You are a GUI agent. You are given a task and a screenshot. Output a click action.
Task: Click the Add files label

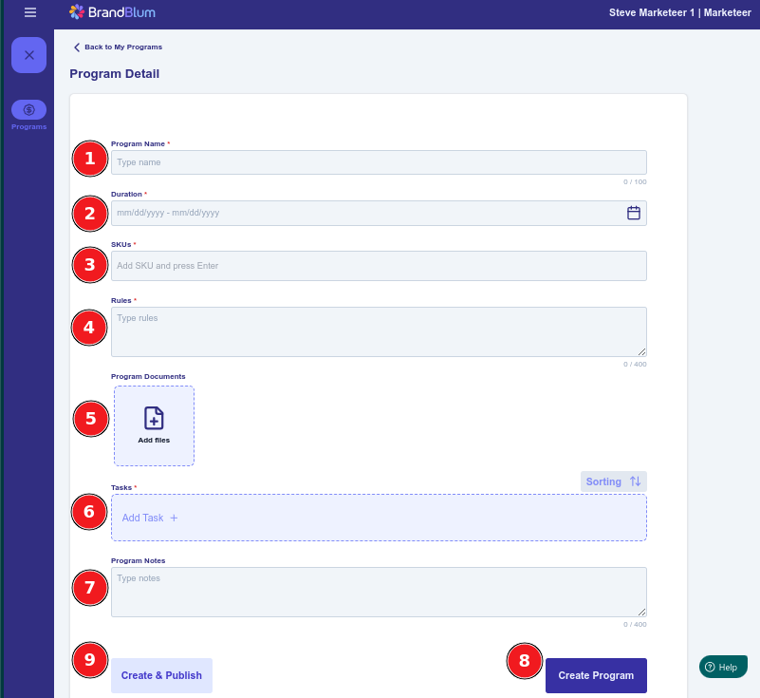point(154,441)
